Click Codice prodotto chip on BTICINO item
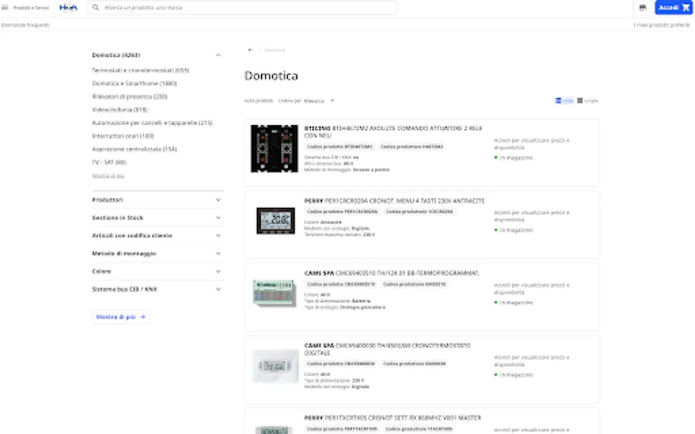The width and height of the screenshot is (695, 434). click(x=340, y=147)
